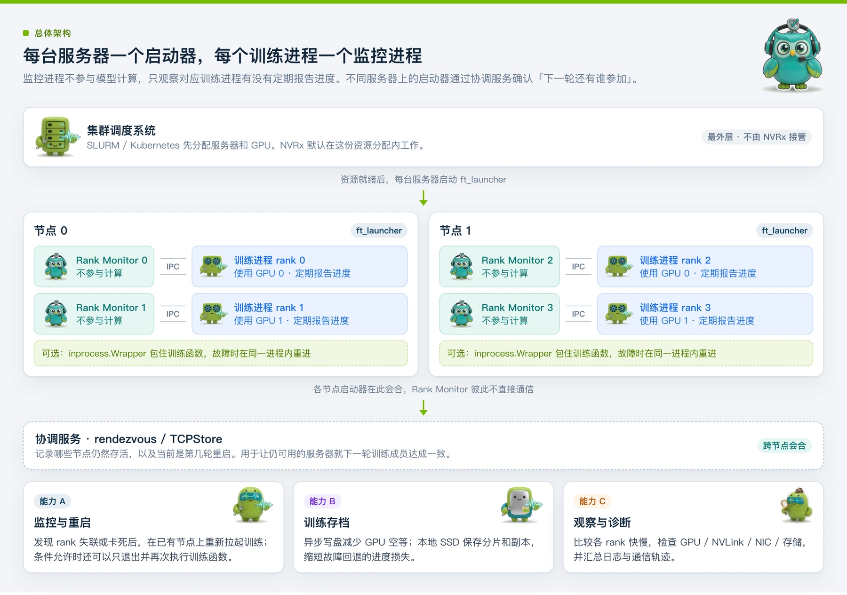Click the 能力 C tag
Viewport: 847px width, 595px height.
point(592,501)
